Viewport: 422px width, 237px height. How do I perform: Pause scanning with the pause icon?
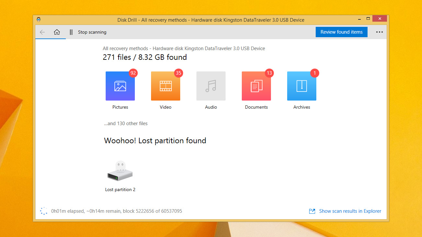71,32
